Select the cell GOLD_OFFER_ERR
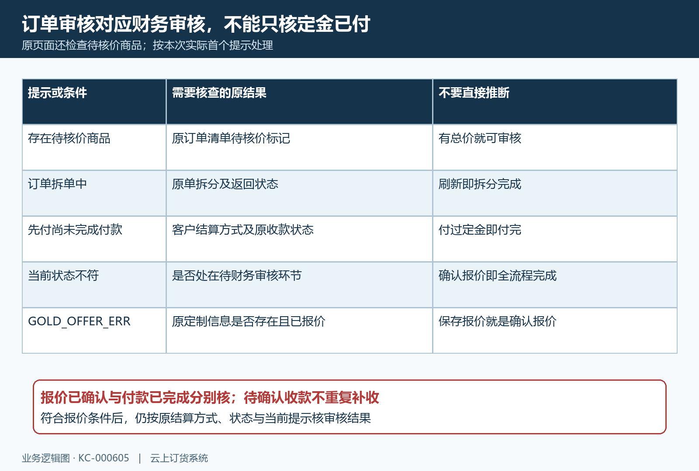The width and height of the screenshot is (699, 471). point(94,331)
